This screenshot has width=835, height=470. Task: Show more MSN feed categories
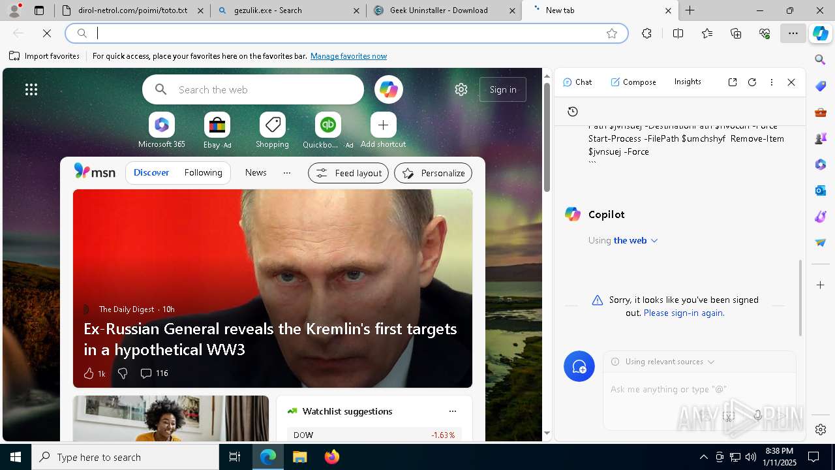click(287, 172)
